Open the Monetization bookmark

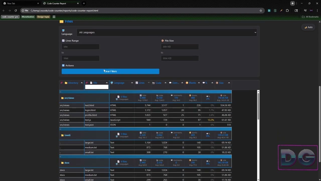pyautogui.click(x=28, y=17)
